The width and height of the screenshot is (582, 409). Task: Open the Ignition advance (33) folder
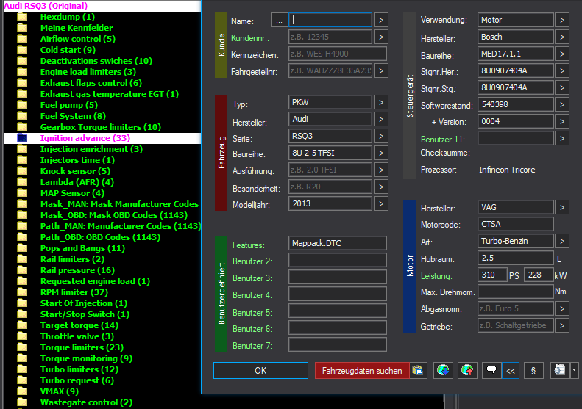click(85, 138)
